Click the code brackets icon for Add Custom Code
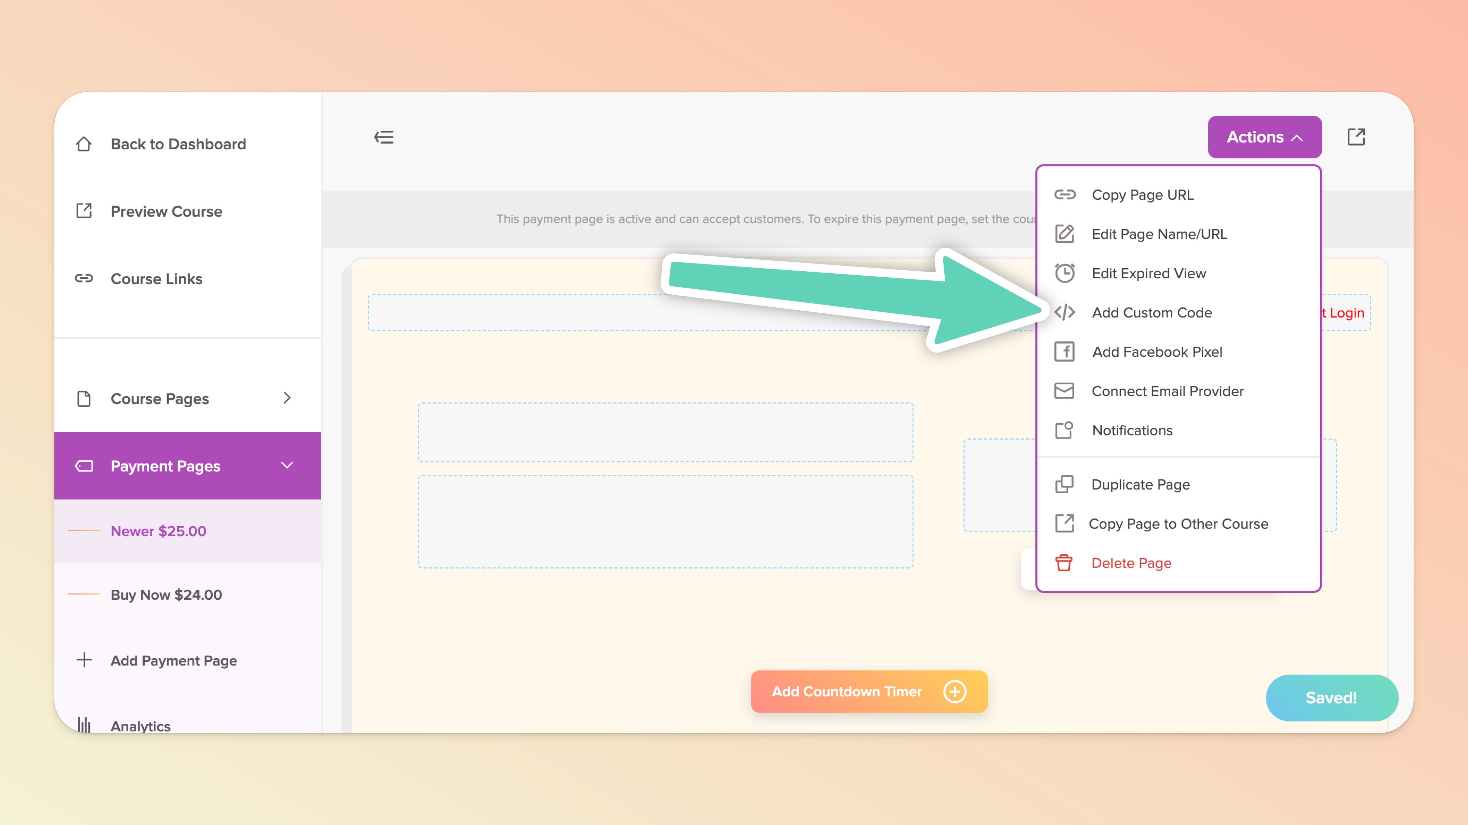1468x825 pixels. point(1064,313)
